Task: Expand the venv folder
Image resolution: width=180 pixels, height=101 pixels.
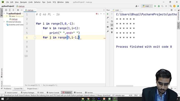Action: (x=7, y=16)
